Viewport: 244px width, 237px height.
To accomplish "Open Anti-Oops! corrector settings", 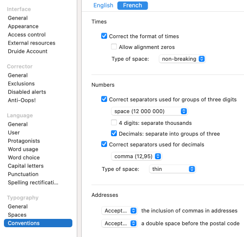I will coord(22,100).
